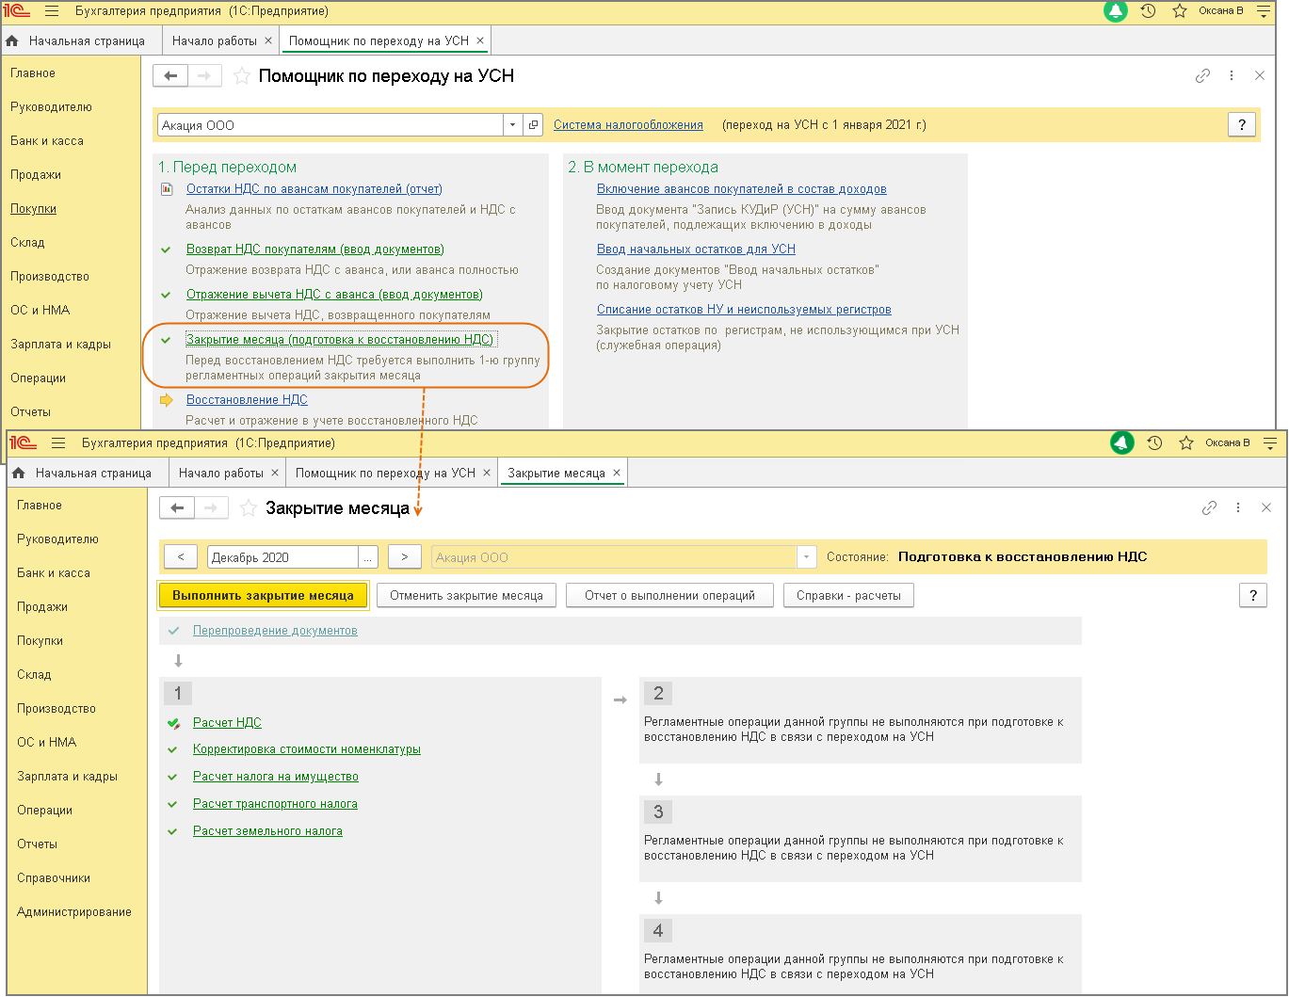Go to next month button
The image size is (1289, 997).
pos(405,557)
